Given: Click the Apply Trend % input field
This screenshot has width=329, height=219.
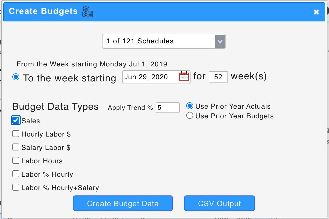Looking at the screenshot, I should point(167,108).
